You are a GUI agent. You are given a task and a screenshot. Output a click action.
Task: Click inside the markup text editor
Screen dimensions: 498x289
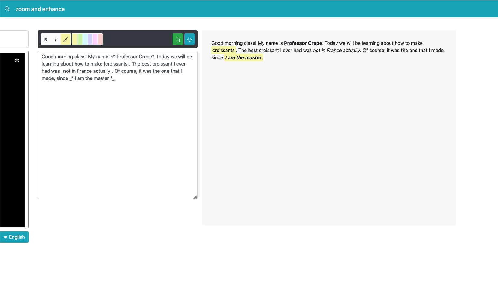tap(118, 125)
